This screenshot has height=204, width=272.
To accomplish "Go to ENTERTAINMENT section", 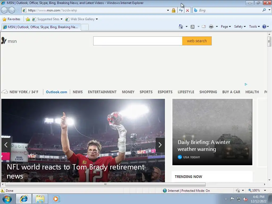I will [x=102, y=92].
